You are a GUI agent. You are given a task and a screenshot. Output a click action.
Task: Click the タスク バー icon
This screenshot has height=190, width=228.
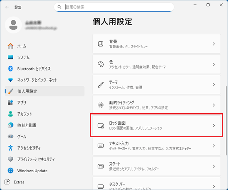101,186
